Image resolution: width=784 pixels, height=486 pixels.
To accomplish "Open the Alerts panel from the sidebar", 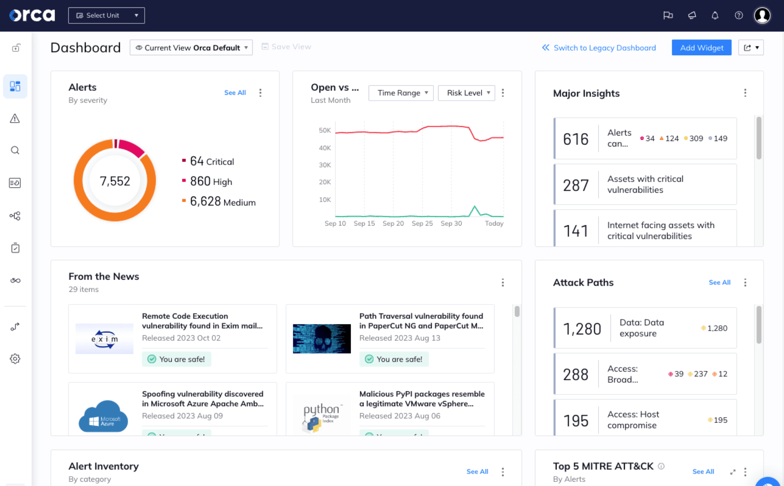I will [15, 119].
